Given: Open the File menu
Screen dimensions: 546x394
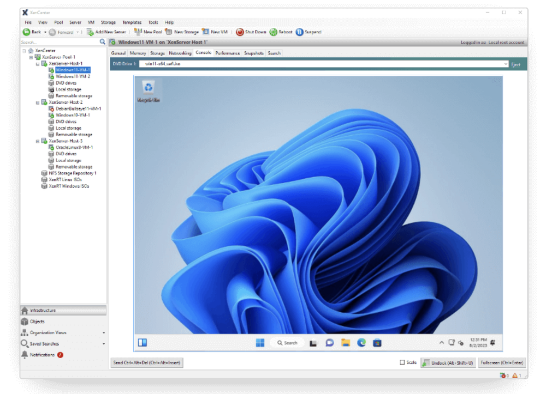Looking at the screenshot, I should (x=28, y=22).
